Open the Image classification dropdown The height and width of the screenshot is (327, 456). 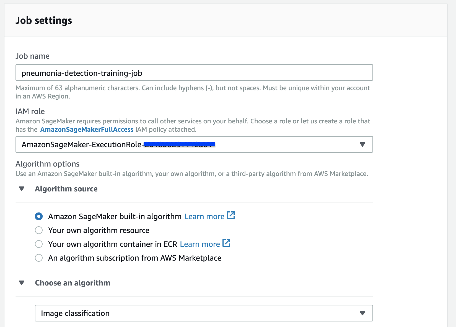click(x=194, y=313)
